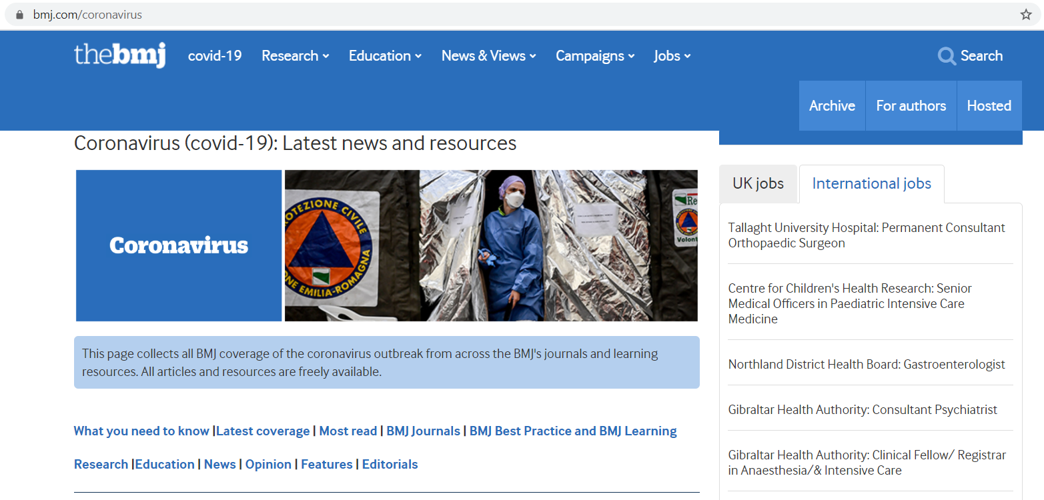Click the Search text in header
Image resolution: width=1044 pixels, height=500 pixels.
981,56
